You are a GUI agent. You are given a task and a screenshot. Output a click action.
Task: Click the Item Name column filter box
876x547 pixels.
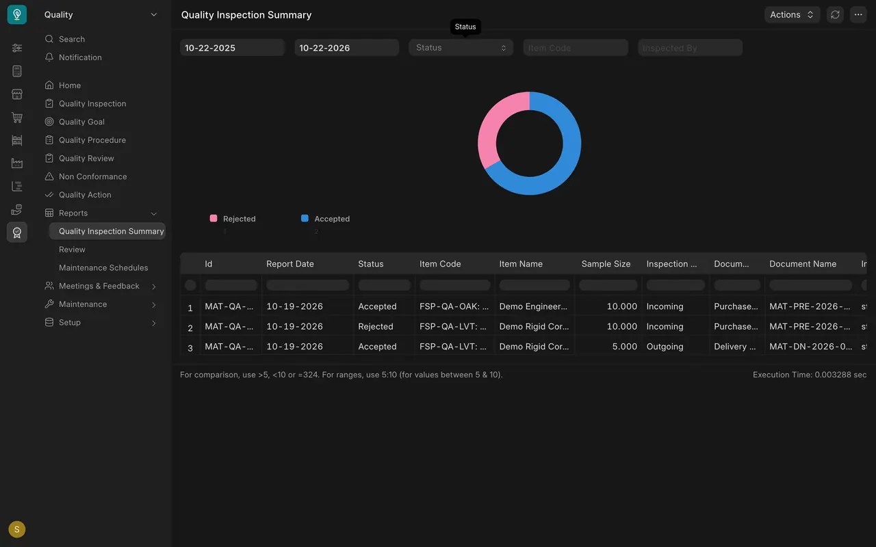pyautogui.click(x=534, y=285)
